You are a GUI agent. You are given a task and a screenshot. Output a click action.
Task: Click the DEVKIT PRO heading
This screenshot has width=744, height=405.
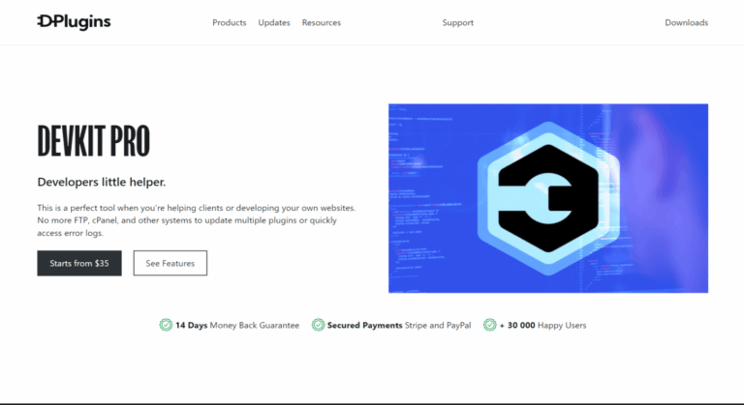click(93, 143)
